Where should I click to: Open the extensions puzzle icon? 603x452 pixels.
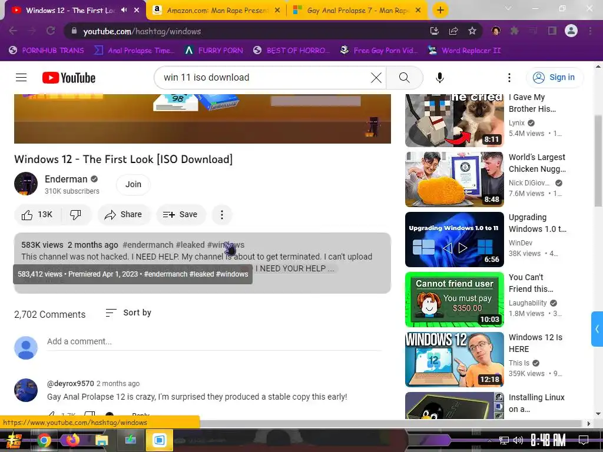click(x=514, y=31)
